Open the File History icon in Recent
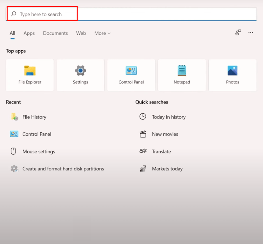 click(14, 117)
